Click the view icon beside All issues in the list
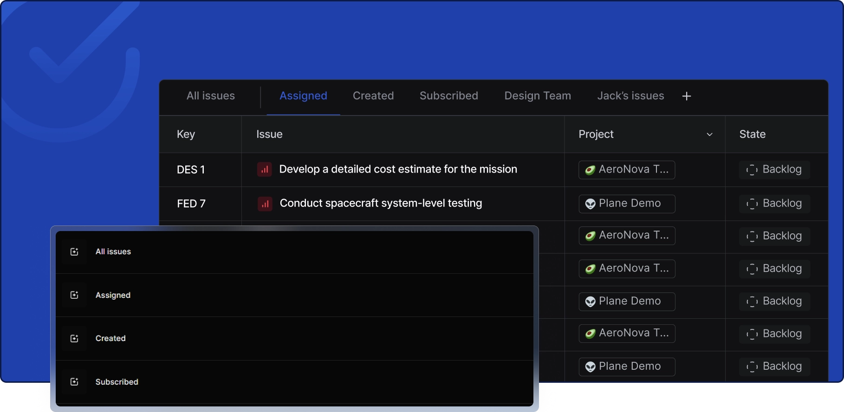 click(x=74, y=252)
